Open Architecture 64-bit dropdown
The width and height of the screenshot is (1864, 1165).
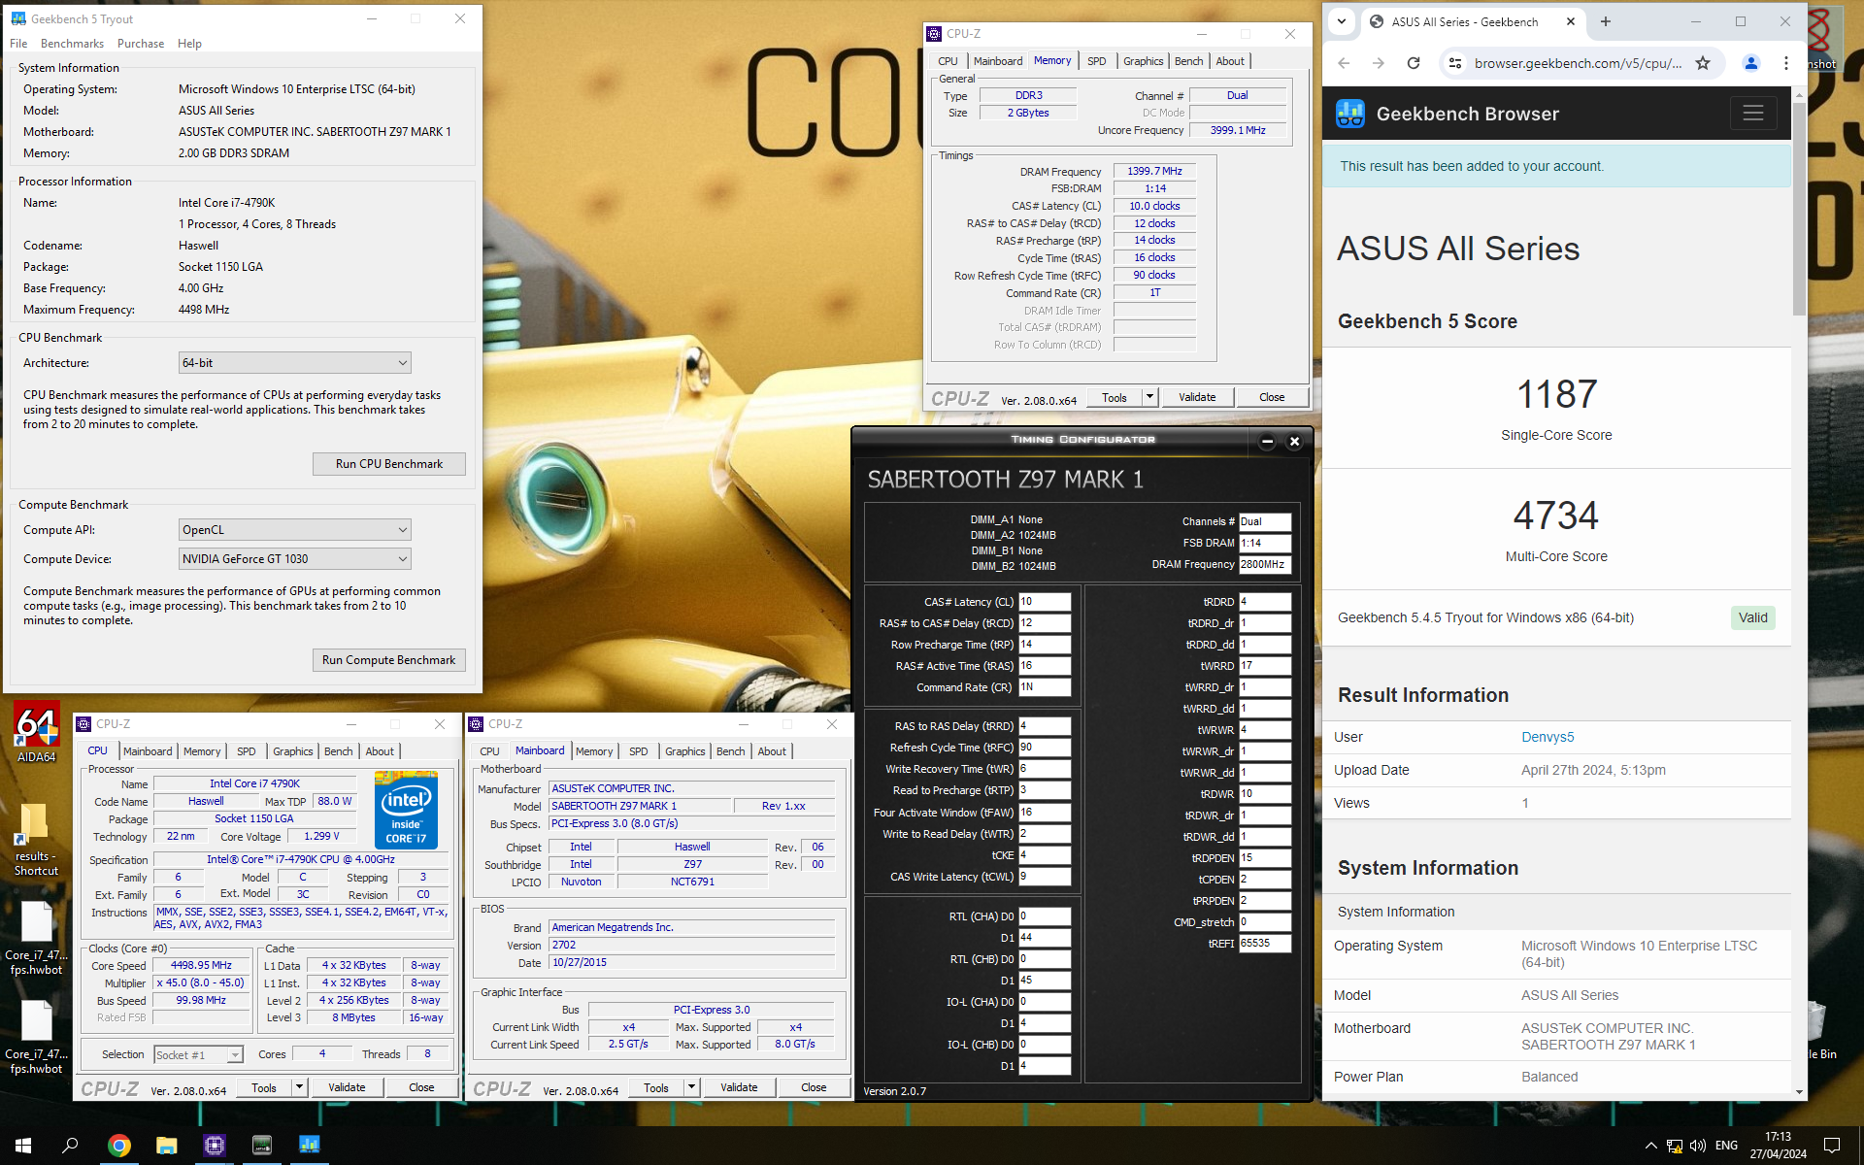pyautogui.click(x=295, y=363)
